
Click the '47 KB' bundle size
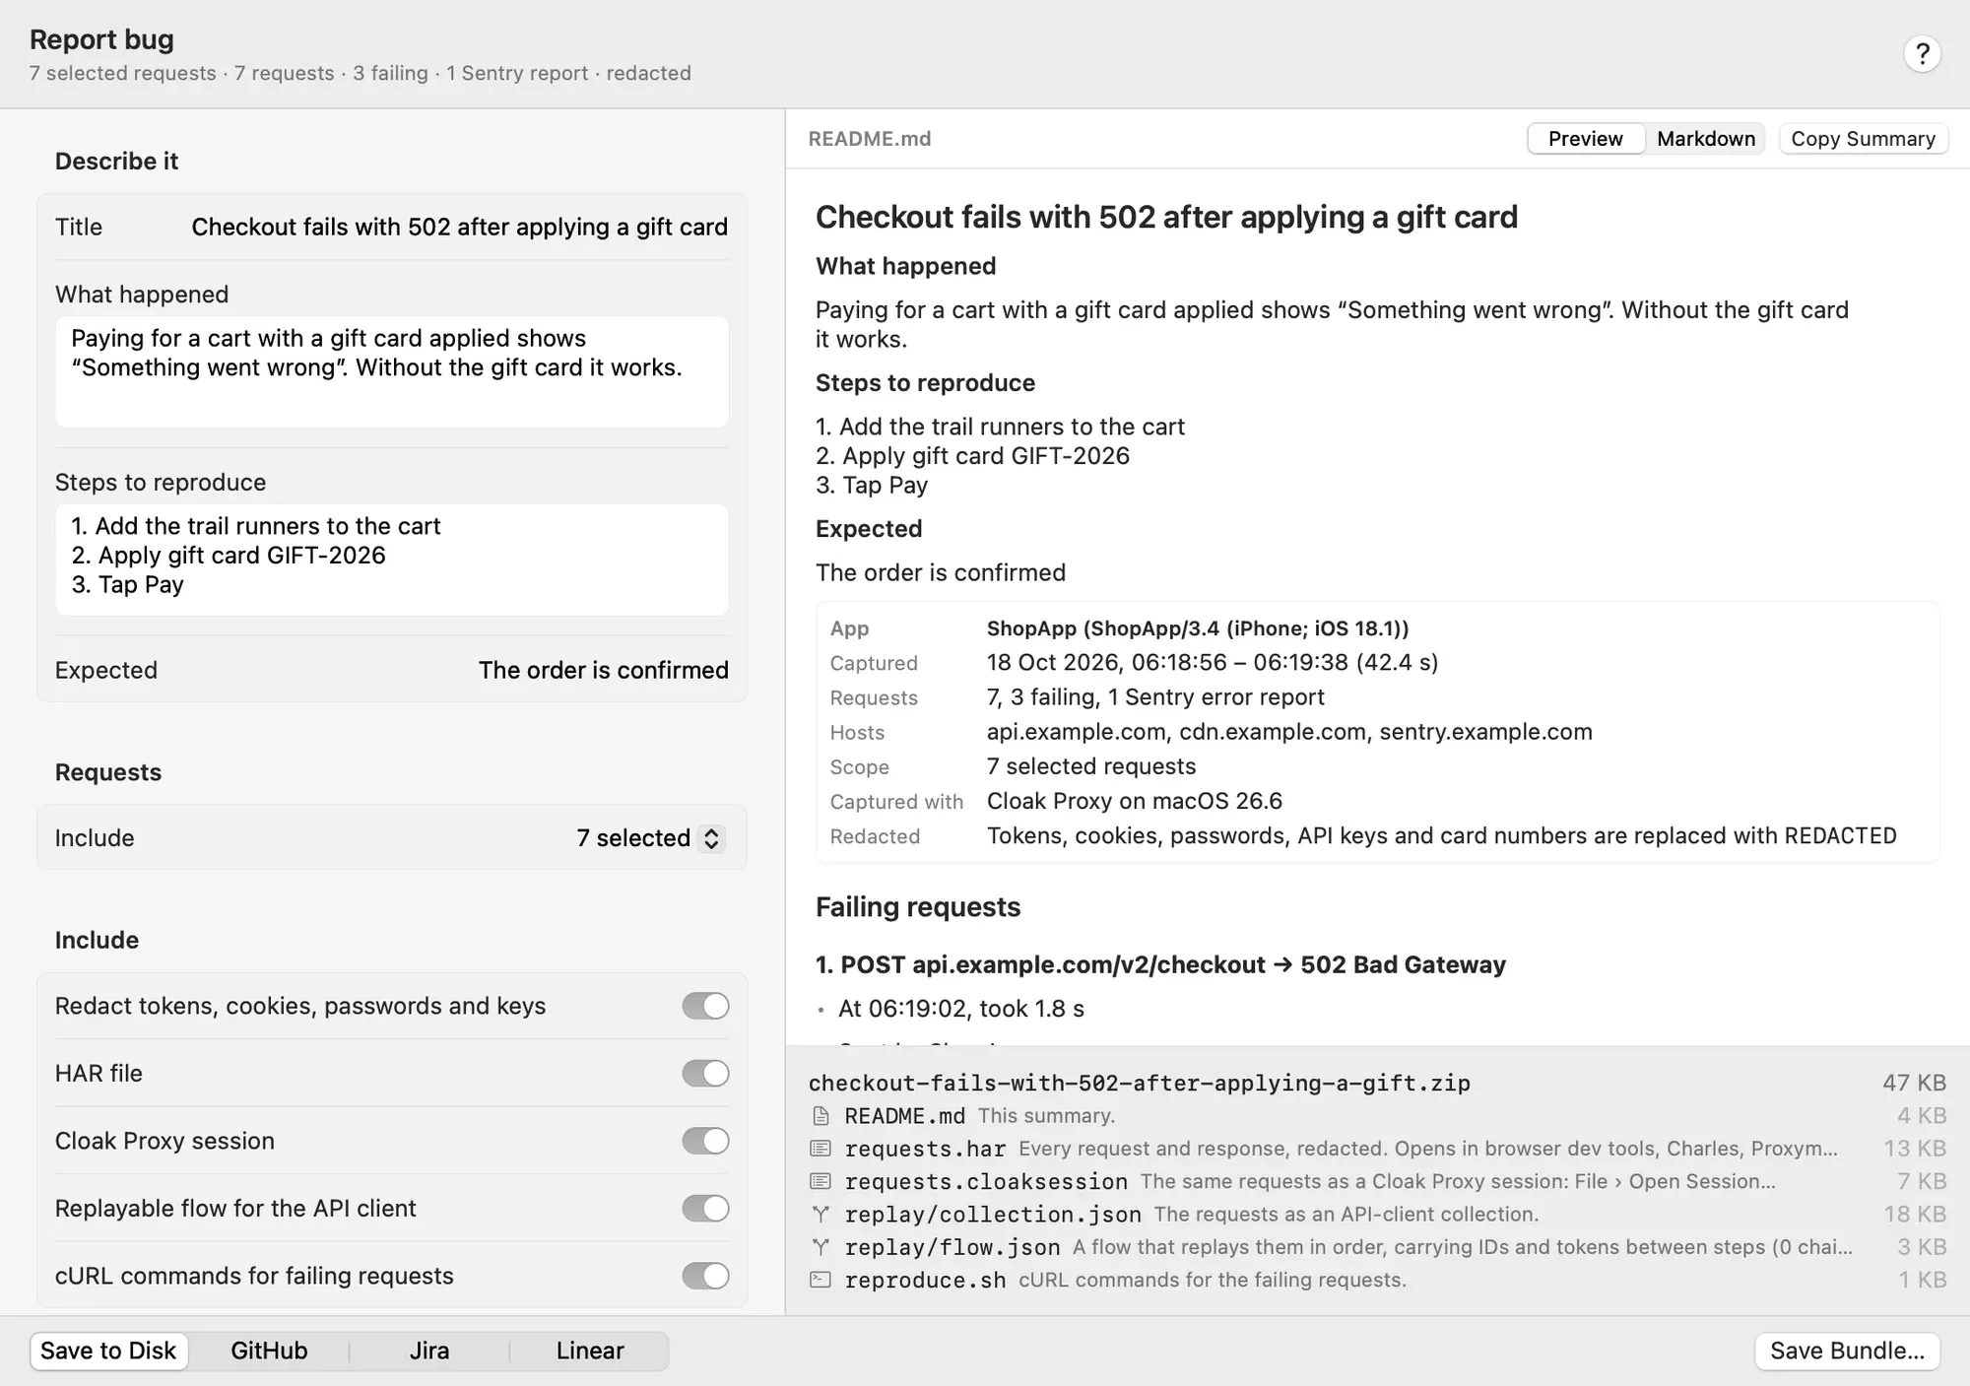point(1914,1083)
